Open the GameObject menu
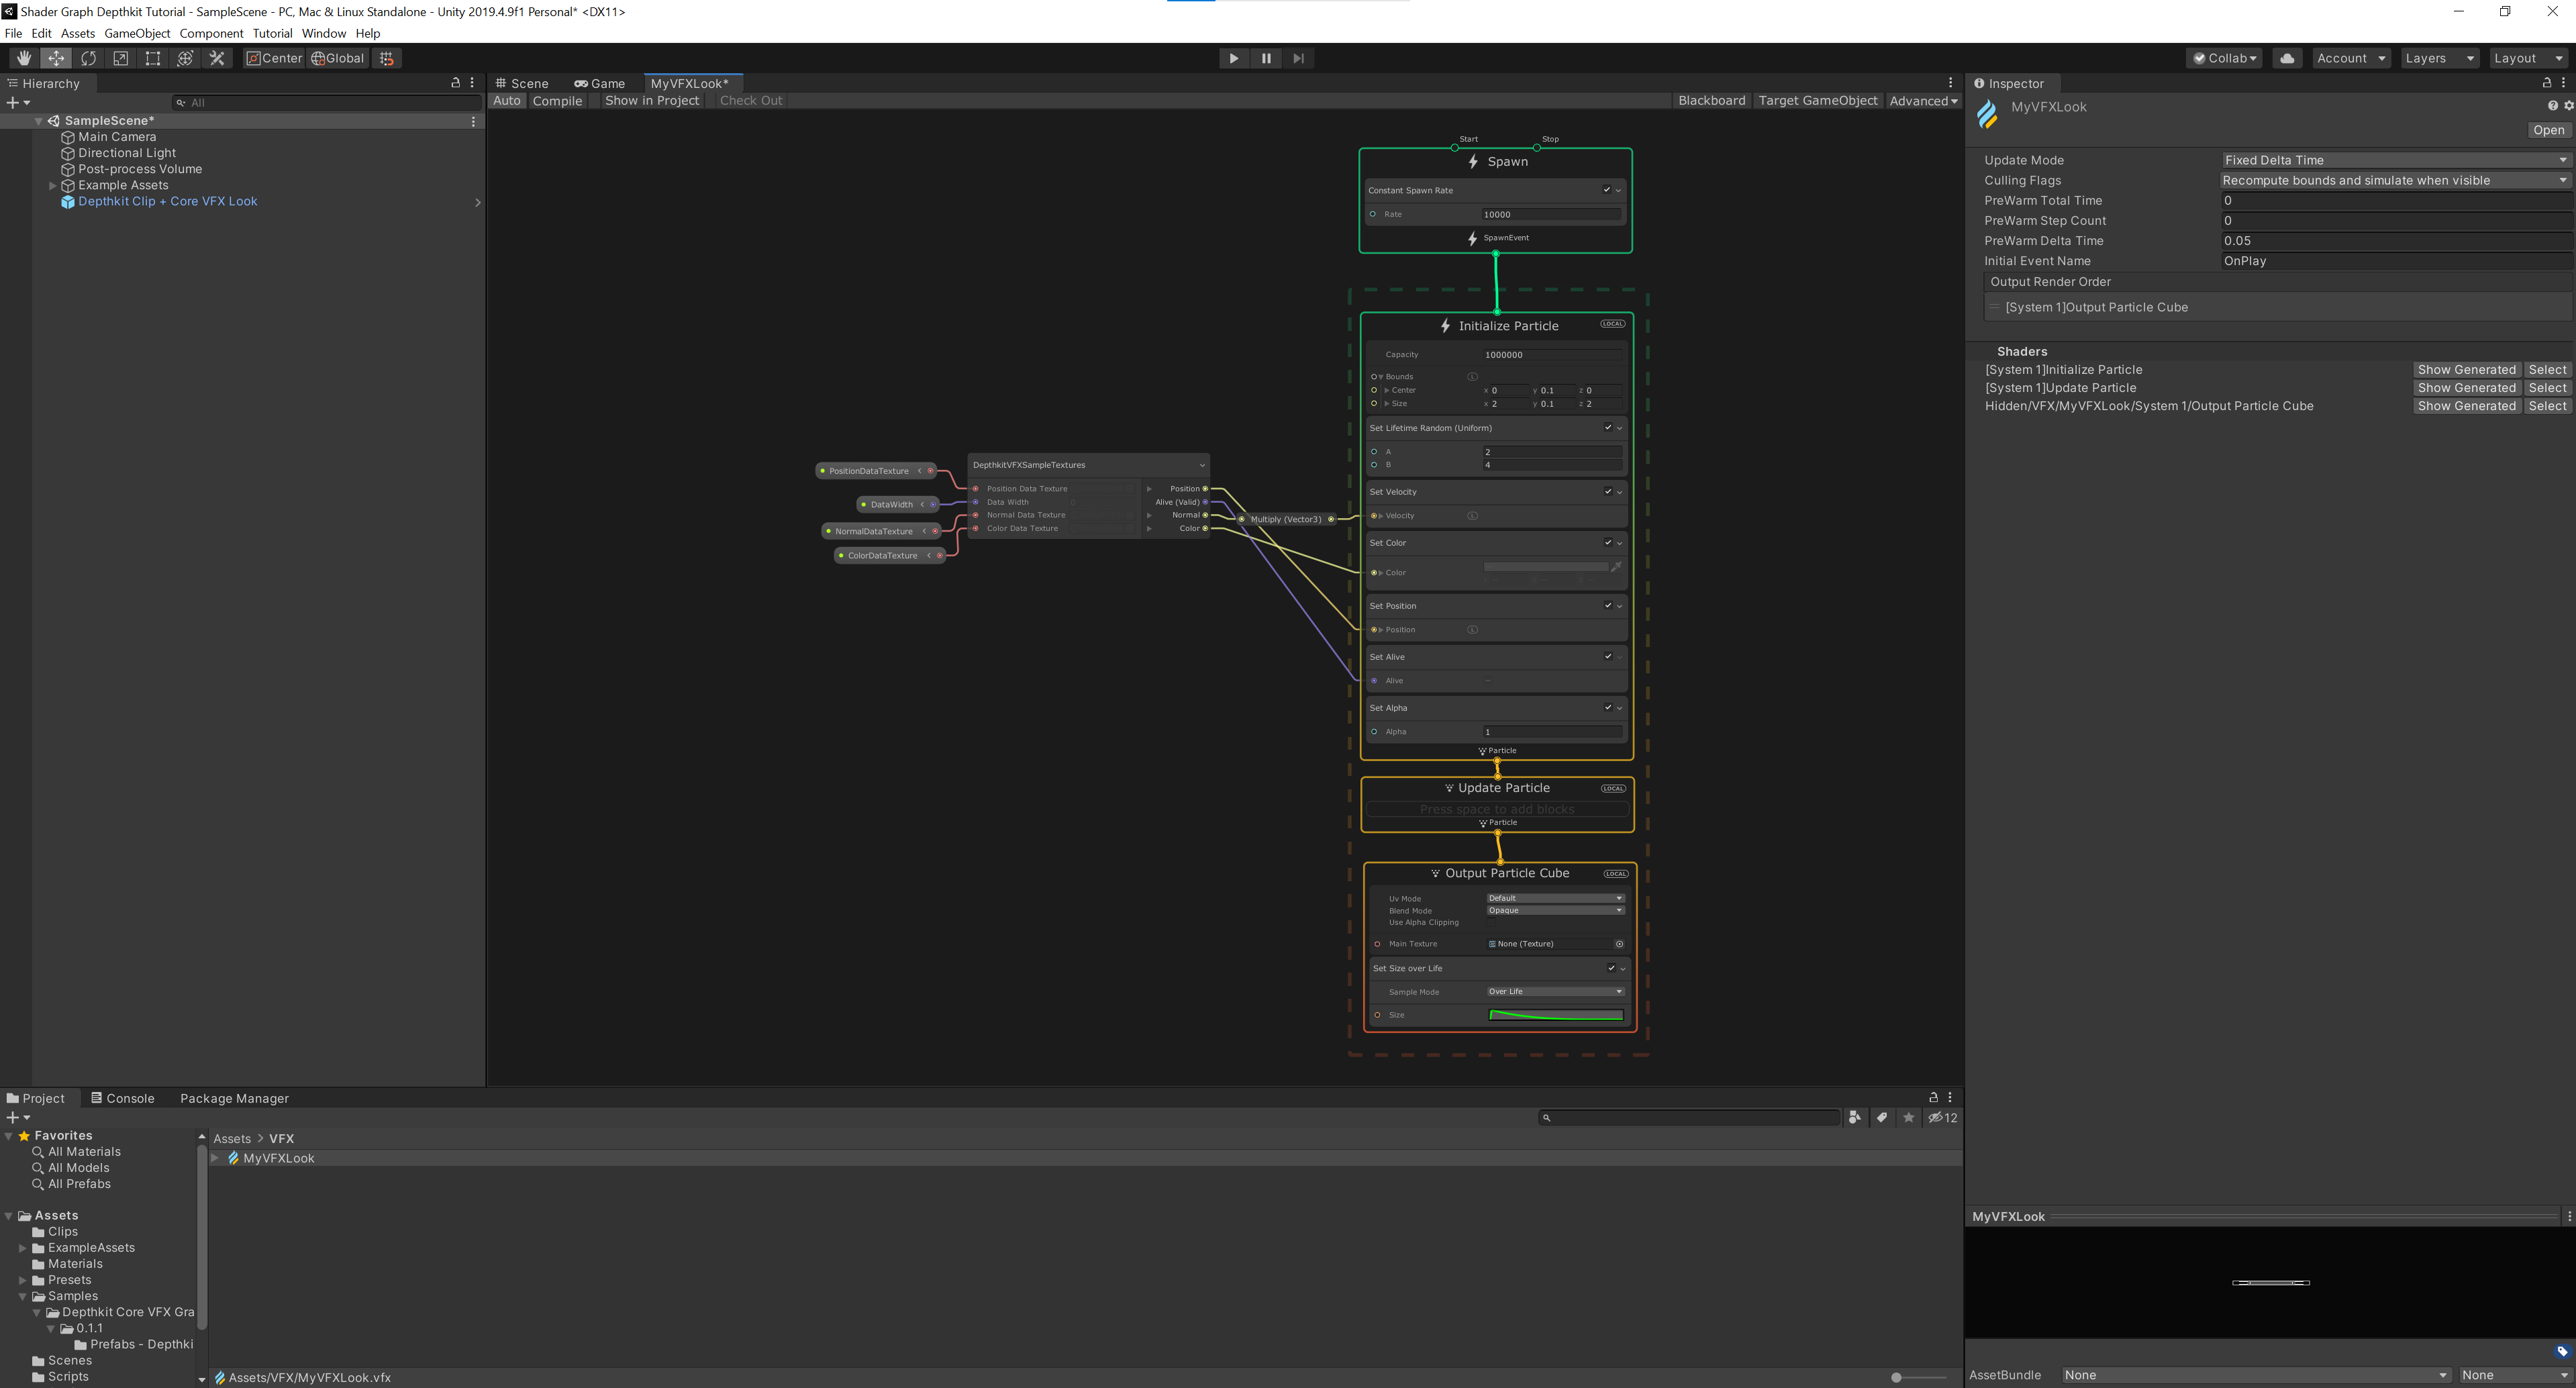 click(x=137, y=33)
